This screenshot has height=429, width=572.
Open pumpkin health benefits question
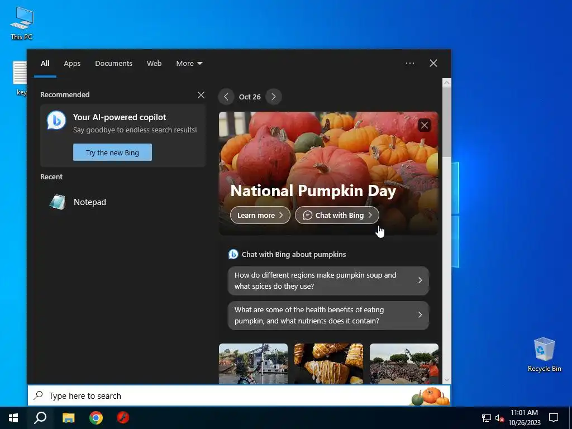(328, 315)
